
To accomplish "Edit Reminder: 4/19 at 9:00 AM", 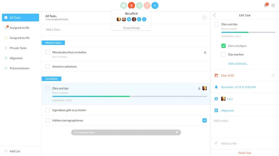I will click(x=238, y=87).
